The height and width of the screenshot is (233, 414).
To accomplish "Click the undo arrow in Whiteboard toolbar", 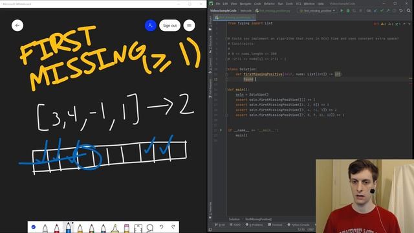I will coord(161,227).
